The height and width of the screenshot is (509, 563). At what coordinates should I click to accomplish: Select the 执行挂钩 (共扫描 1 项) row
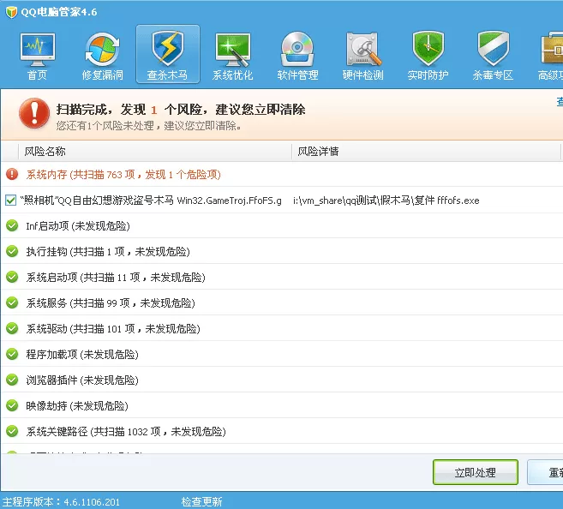[x=281, y=251]
